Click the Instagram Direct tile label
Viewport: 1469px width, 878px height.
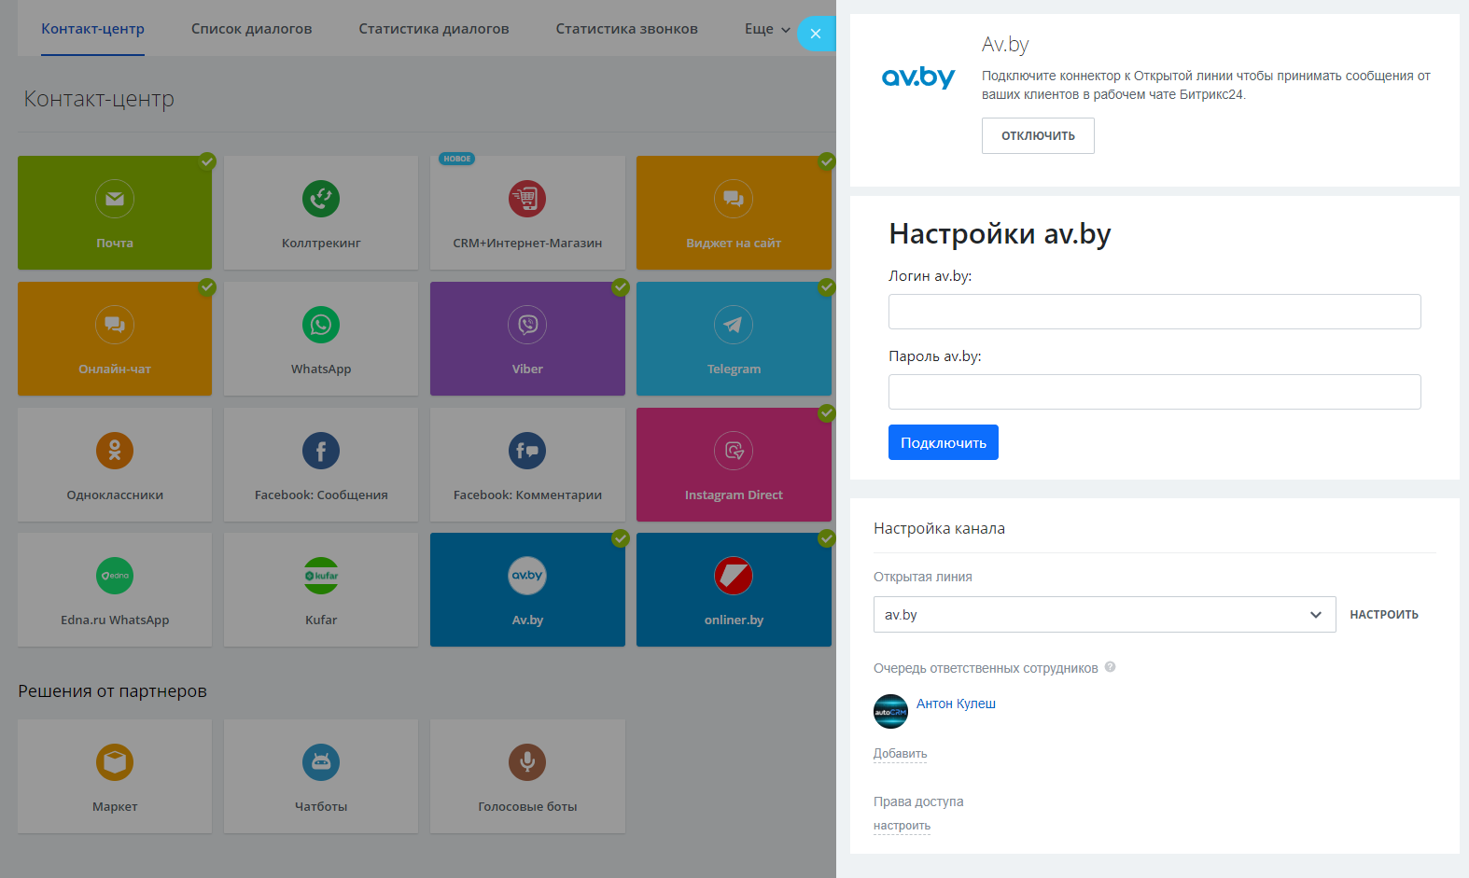point(734,495)
